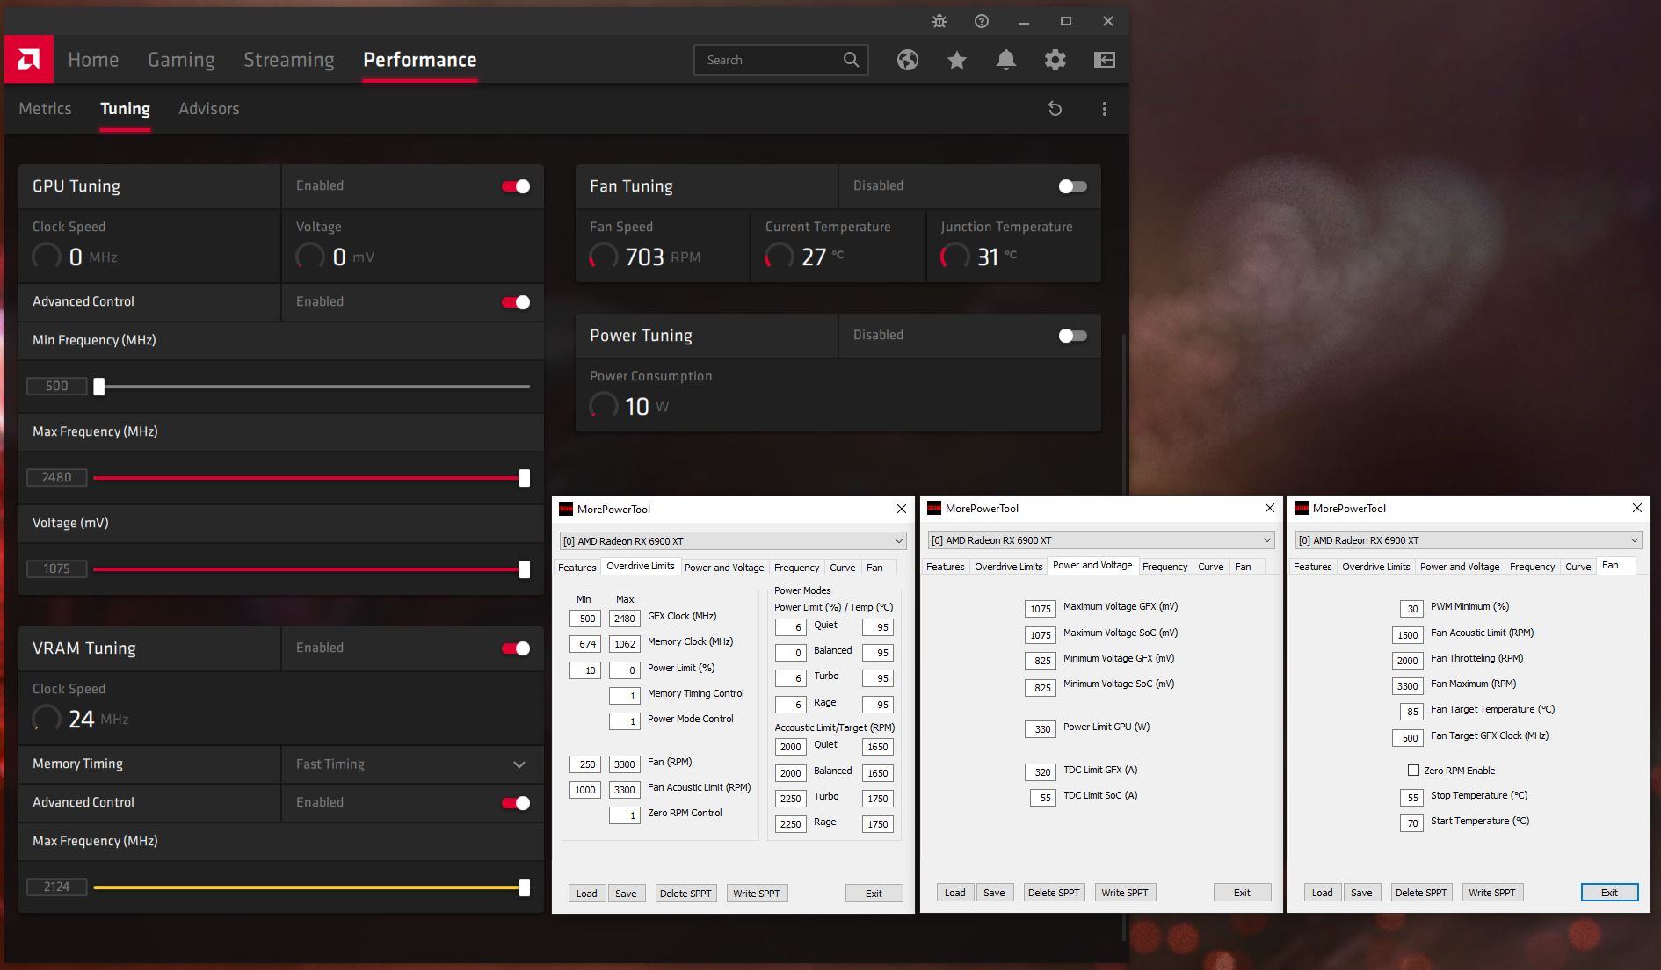
Task: Click the GPU Max Frequency slider handle
Action: point(525,478)
